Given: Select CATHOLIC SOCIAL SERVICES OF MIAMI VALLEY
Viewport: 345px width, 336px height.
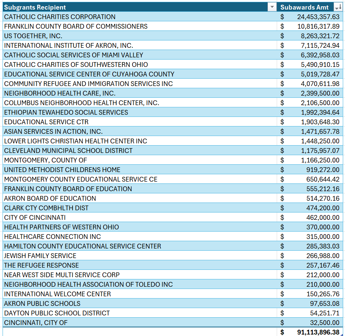Looking at the screenshot, I should 140,55.
